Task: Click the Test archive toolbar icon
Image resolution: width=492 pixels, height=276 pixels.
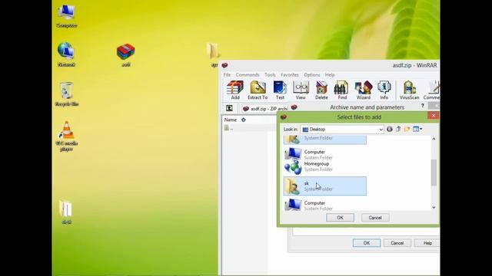Action: [x=280, y=90]
